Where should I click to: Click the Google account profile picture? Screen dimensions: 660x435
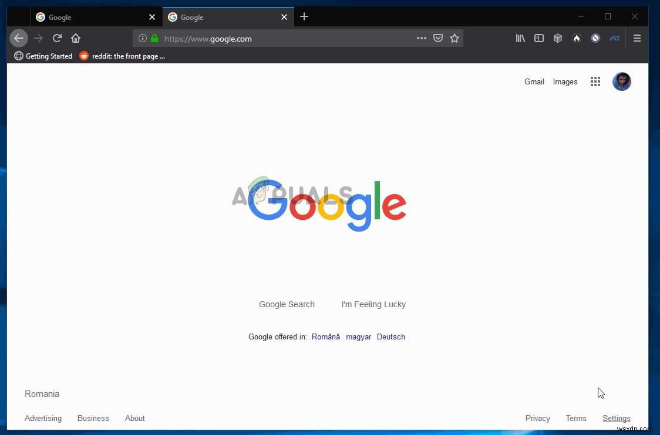coord(622,81)
